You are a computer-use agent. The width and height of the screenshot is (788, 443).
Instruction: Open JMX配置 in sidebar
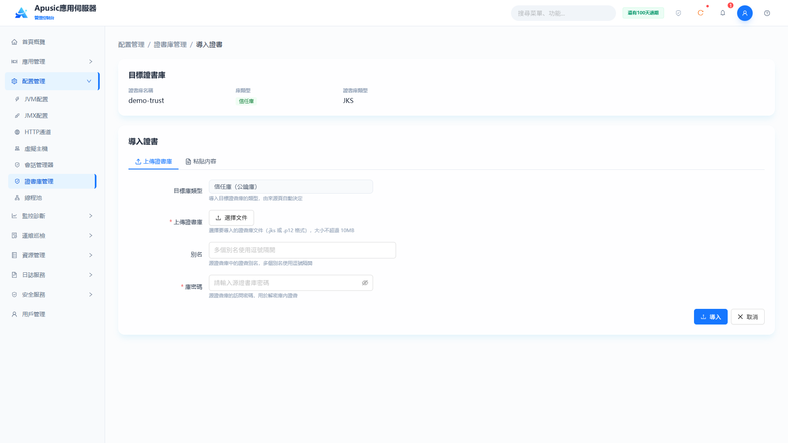pyautogui.click(x=53, y=116)
